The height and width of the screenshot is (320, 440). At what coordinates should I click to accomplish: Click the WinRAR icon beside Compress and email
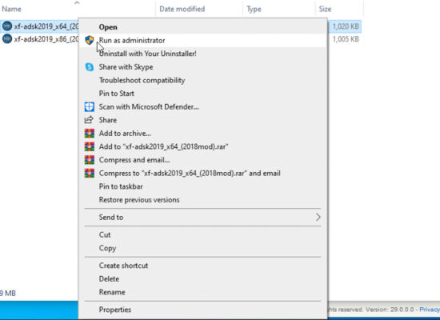pos(90,160)
